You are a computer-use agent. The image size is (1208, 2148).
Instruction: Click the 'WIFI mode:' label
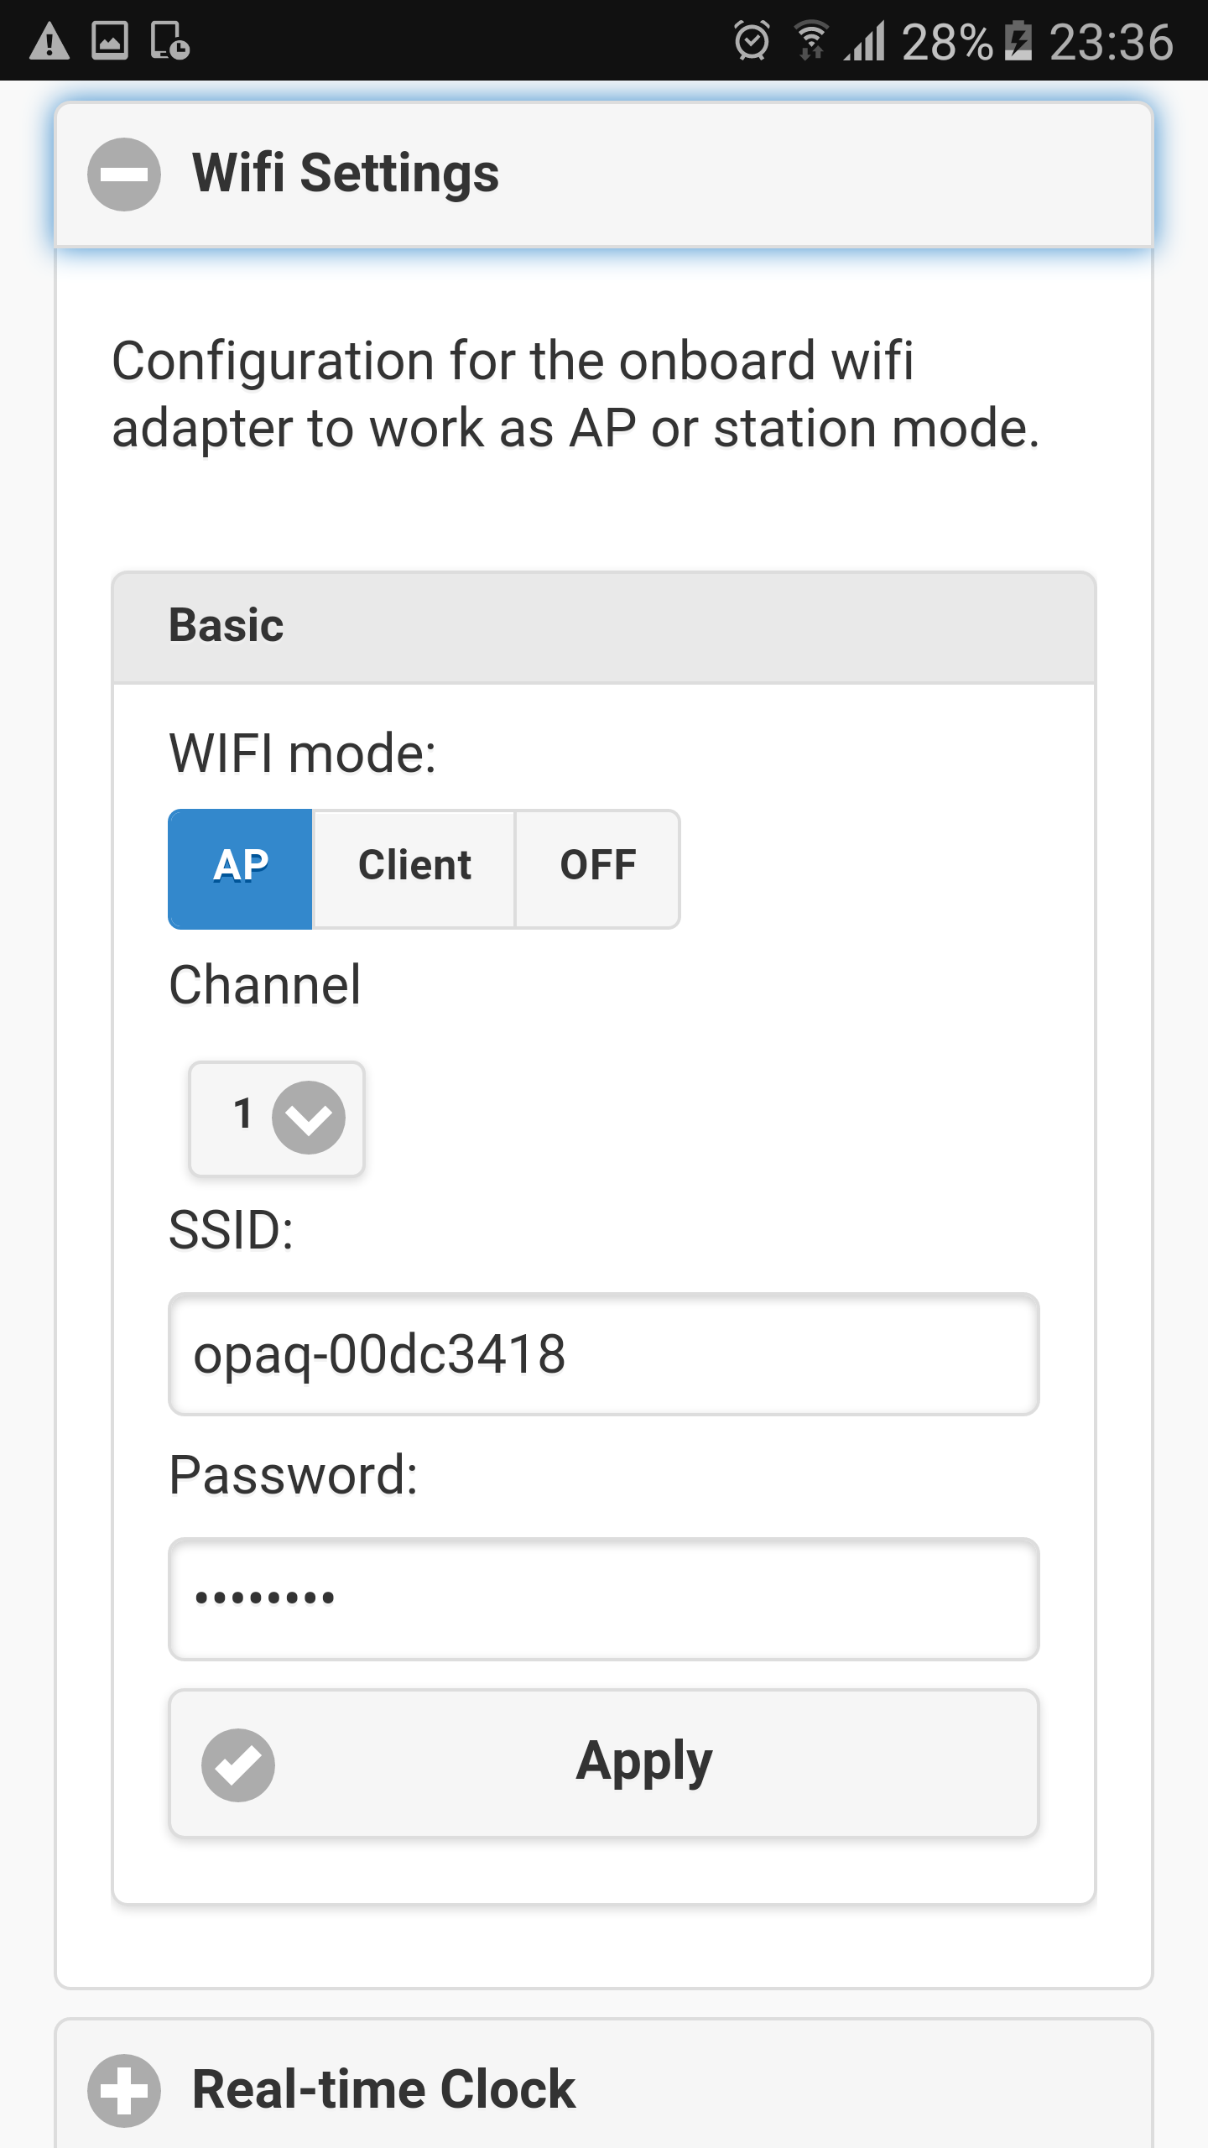(303, 753)
